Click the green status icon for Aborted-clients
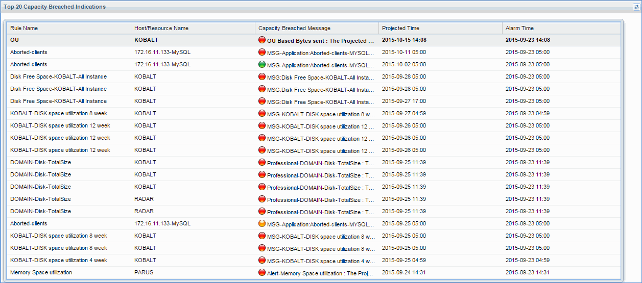The image size is (642, 283). [262, 65]
